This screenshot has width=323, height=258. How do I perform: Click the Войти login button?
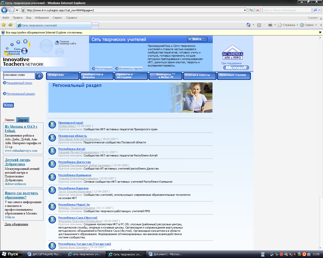(x=197, y=39)
